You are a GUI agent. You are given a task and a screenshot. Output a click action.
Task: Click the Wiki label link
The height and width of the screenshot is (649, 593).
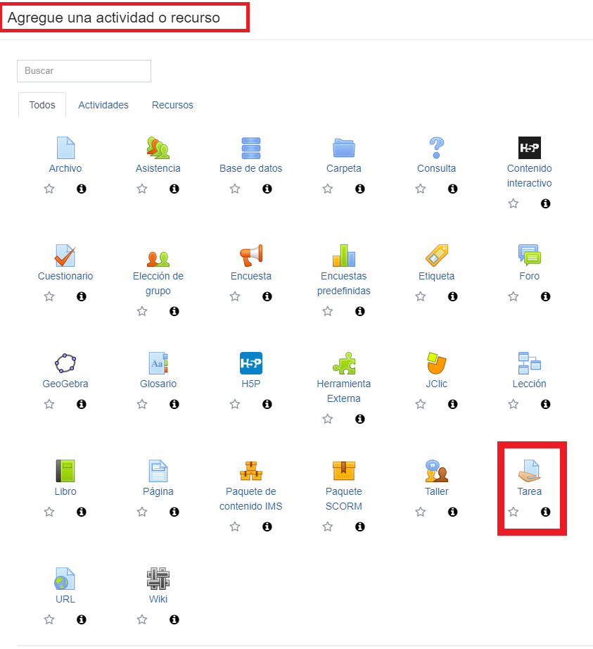(158, 599)
